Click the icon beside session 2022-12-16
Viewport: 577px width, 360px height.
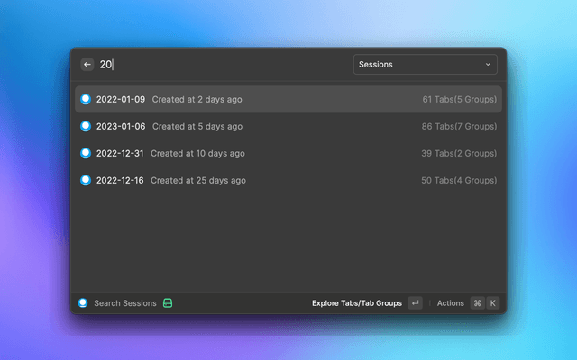[x=86, y=180]
